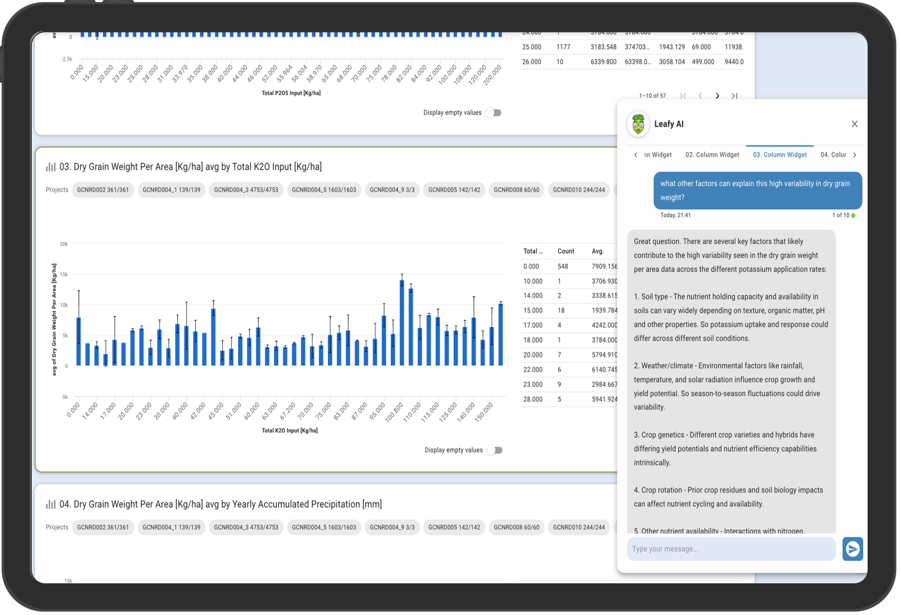The height and width of the screenshot is (615, 901).
Task: Go to first page of table pagination
Action: pyautogui.click(x=683, y=96)
